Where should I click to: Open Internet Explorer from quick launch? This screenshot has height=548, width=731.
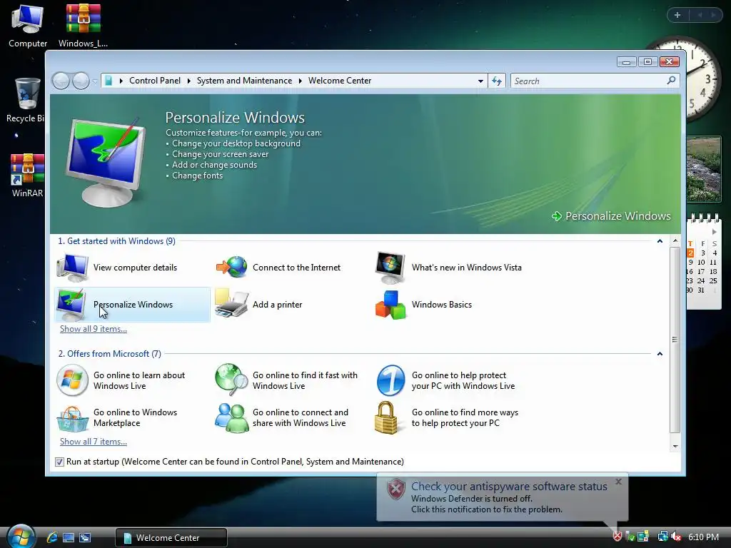[52, 537]
